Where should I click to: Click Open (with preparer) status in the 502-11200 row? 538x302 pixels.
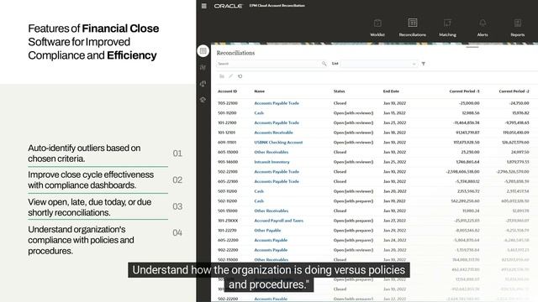pyautogui.click(x=353, y=201)
